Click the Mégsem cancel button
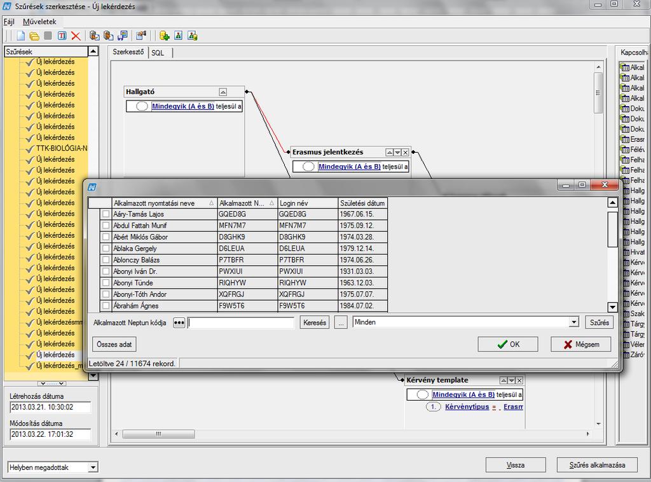Viewport: 651px width, 482px height. tap(581, 344)
